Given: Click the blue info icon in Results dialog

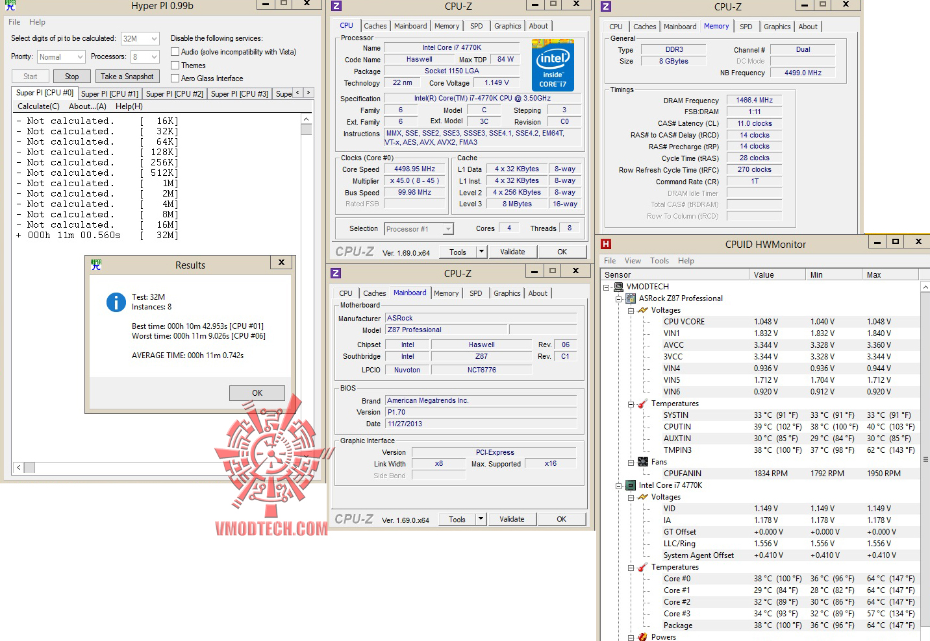Looking at the screenshot, I should click(x=116, y=302).
